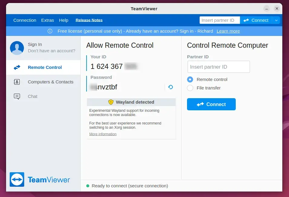Select the Remote control radio button
The height and width of the screenshot is (197, 289).
[x=190, y=79]
